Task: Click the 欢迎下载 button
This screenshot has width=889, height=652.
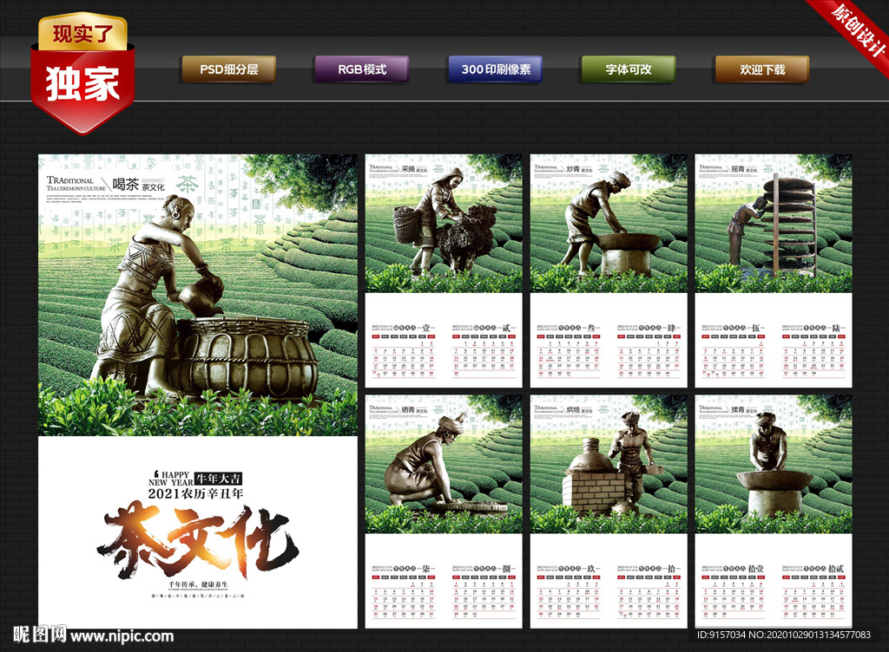Action: [762, 69]
